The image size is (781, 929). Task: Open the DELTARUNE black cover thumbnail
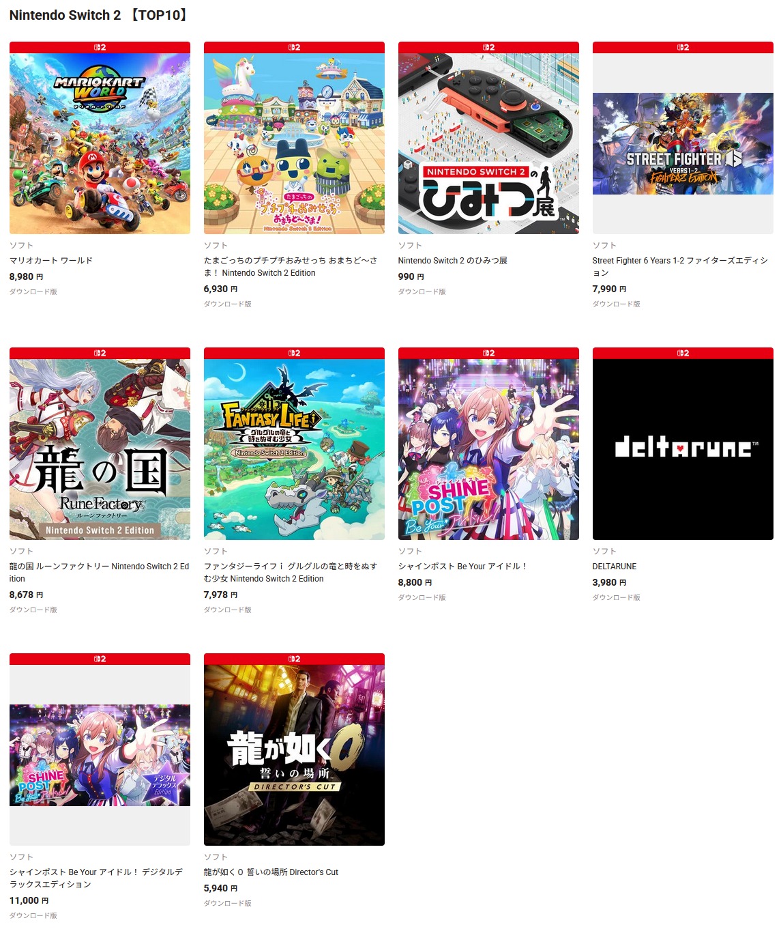coord(683,449)
